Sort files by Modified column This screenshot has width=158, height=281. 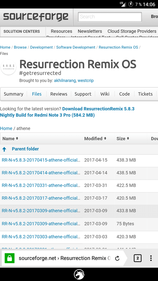pyautogui.click(x=95, y=138)
